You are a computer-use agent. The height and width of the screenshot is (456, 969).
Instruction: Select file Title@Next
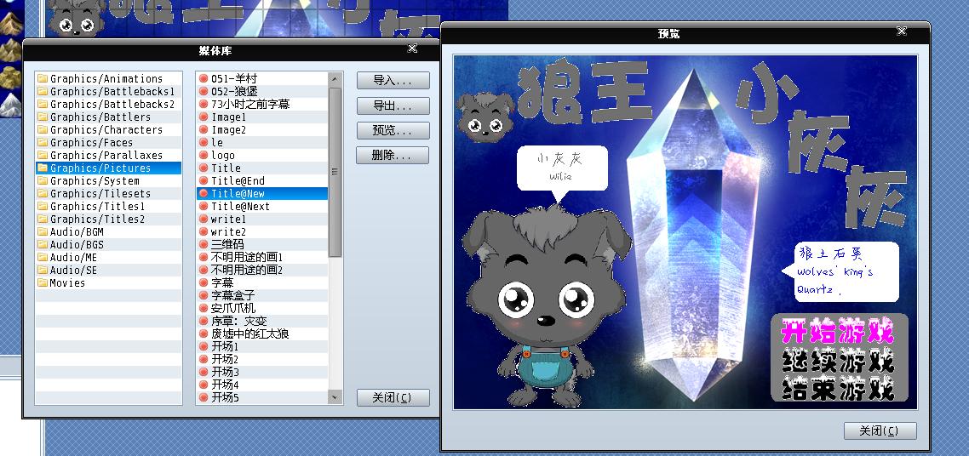click(x=262, y=206)
